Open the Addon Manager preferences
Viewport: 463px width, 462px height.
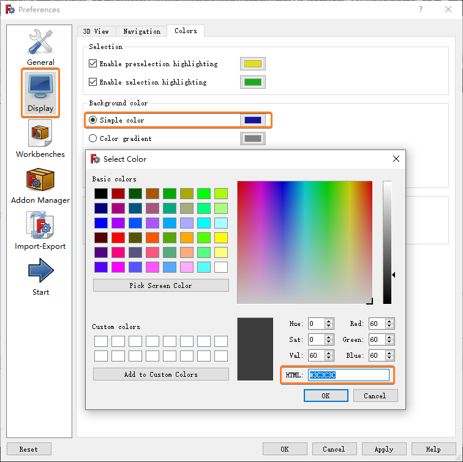pos(40,185)
